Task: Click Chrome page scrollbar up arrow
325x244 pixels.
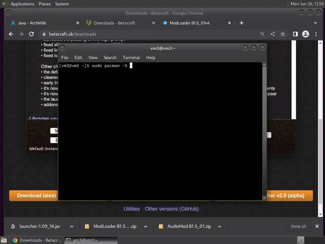Action: click(320, 43)
